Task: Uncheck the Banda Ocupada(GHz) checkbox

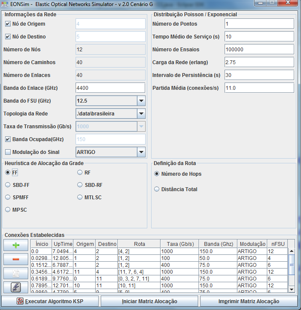Action: [x=8, y=139]
